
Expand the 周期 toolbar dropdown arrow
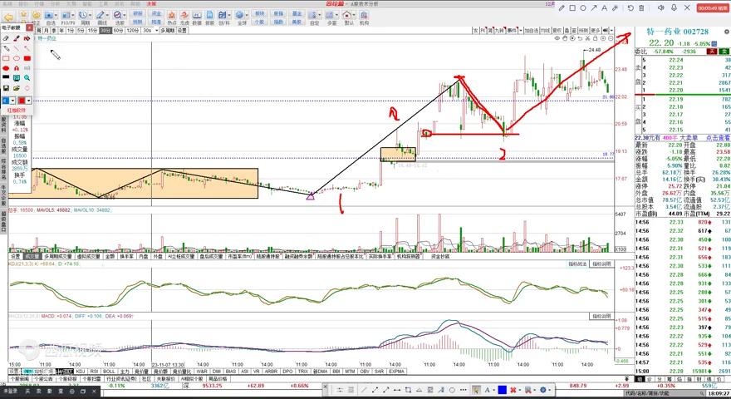pyautogui.click(x=90, y=16)
